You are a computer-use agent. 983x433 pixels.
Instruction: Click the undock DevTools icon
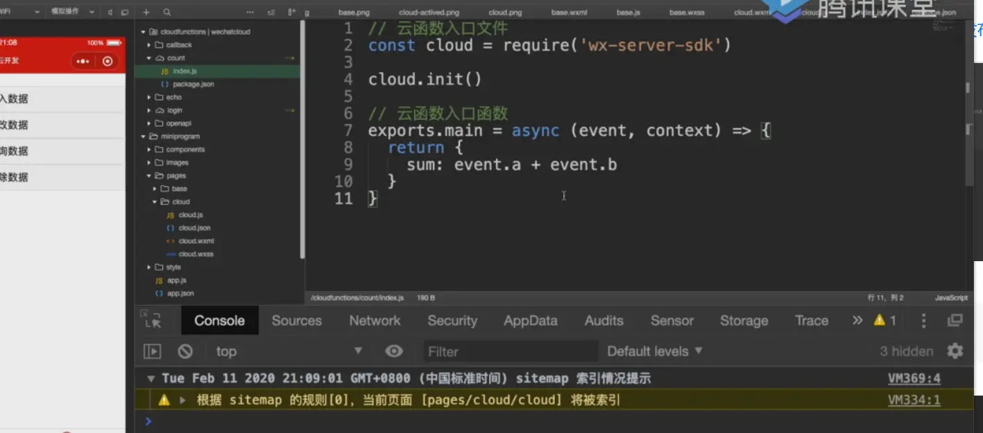click(955, 320)
